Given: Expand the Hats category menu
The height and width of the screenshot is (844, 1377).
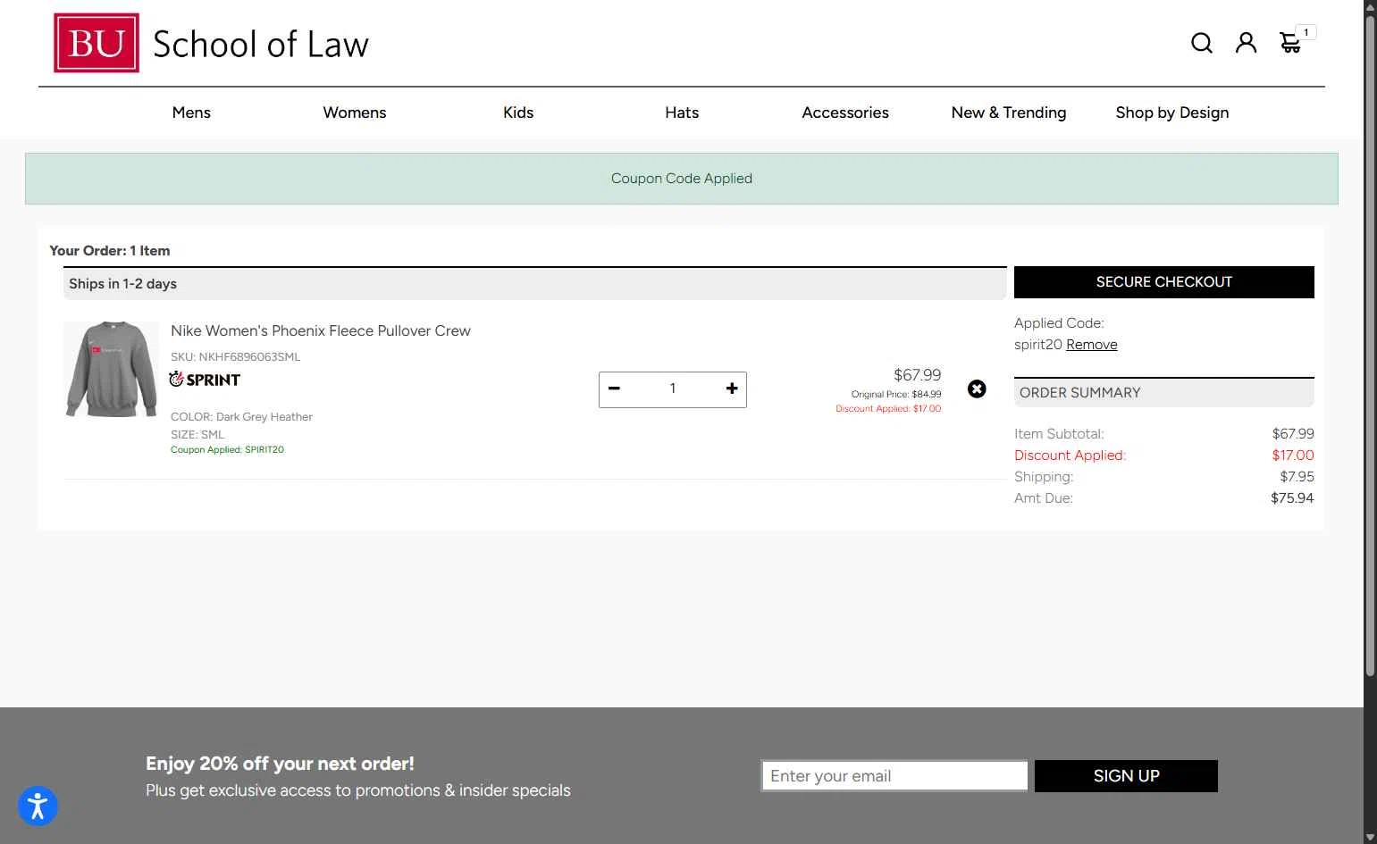Looking at the screenshot, I should point(682,113).
